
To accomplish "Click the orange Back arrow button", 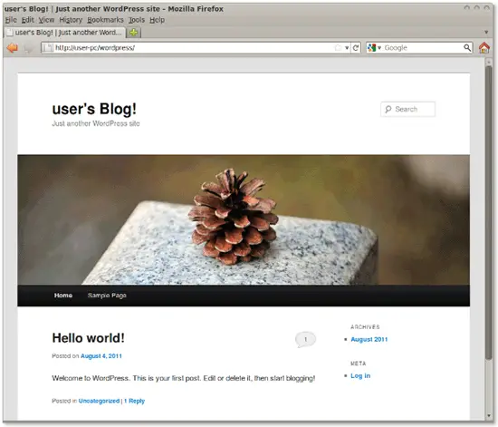I will point(13,48).
